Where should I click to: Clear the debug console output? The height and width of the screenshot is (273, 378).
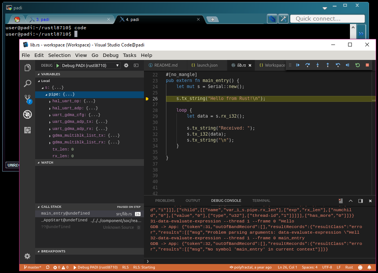tap(341, 201)
